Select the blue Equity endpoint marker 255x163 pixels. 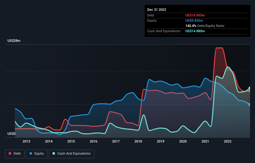point(250,105)
